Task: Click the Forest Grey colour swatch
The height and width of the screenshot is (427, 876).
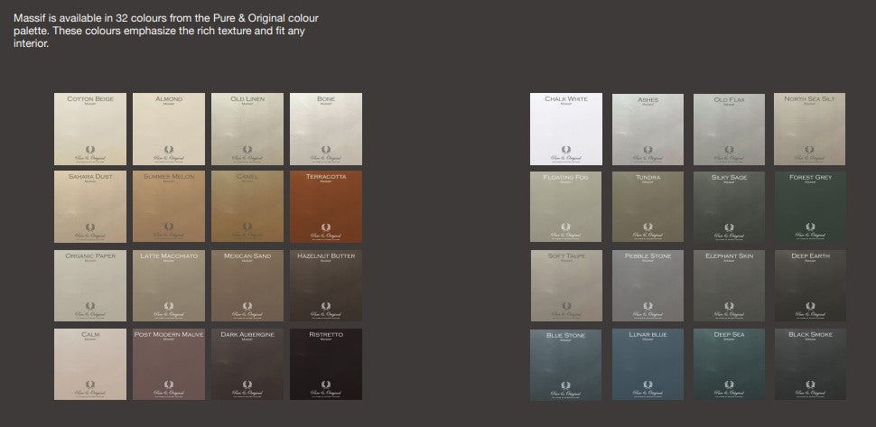Action: [810, 207]
